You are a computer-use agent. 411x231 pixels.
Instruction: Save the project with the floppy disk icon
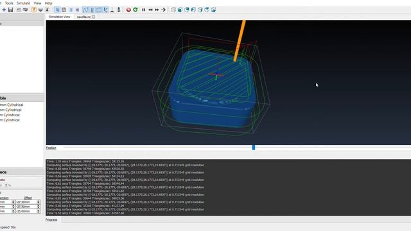(10, 10)
